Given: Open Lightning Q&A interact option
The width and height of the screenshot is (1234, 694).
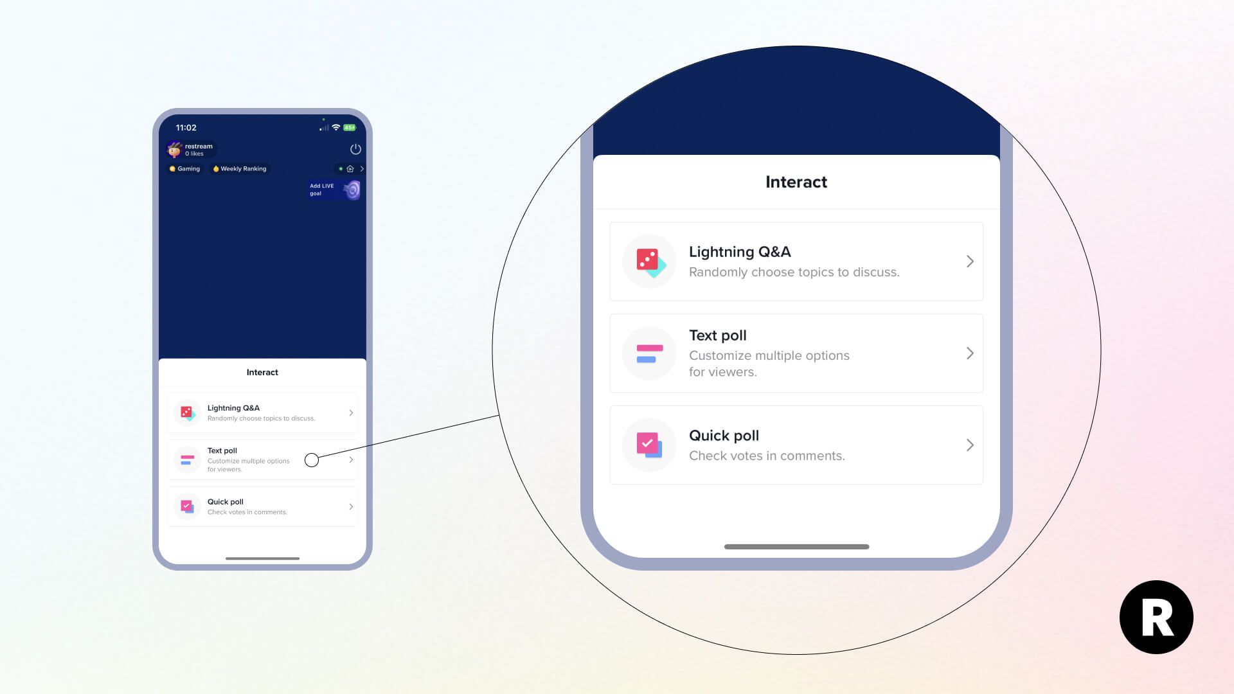Looking at the screenshot, I should tap(262, 412).
